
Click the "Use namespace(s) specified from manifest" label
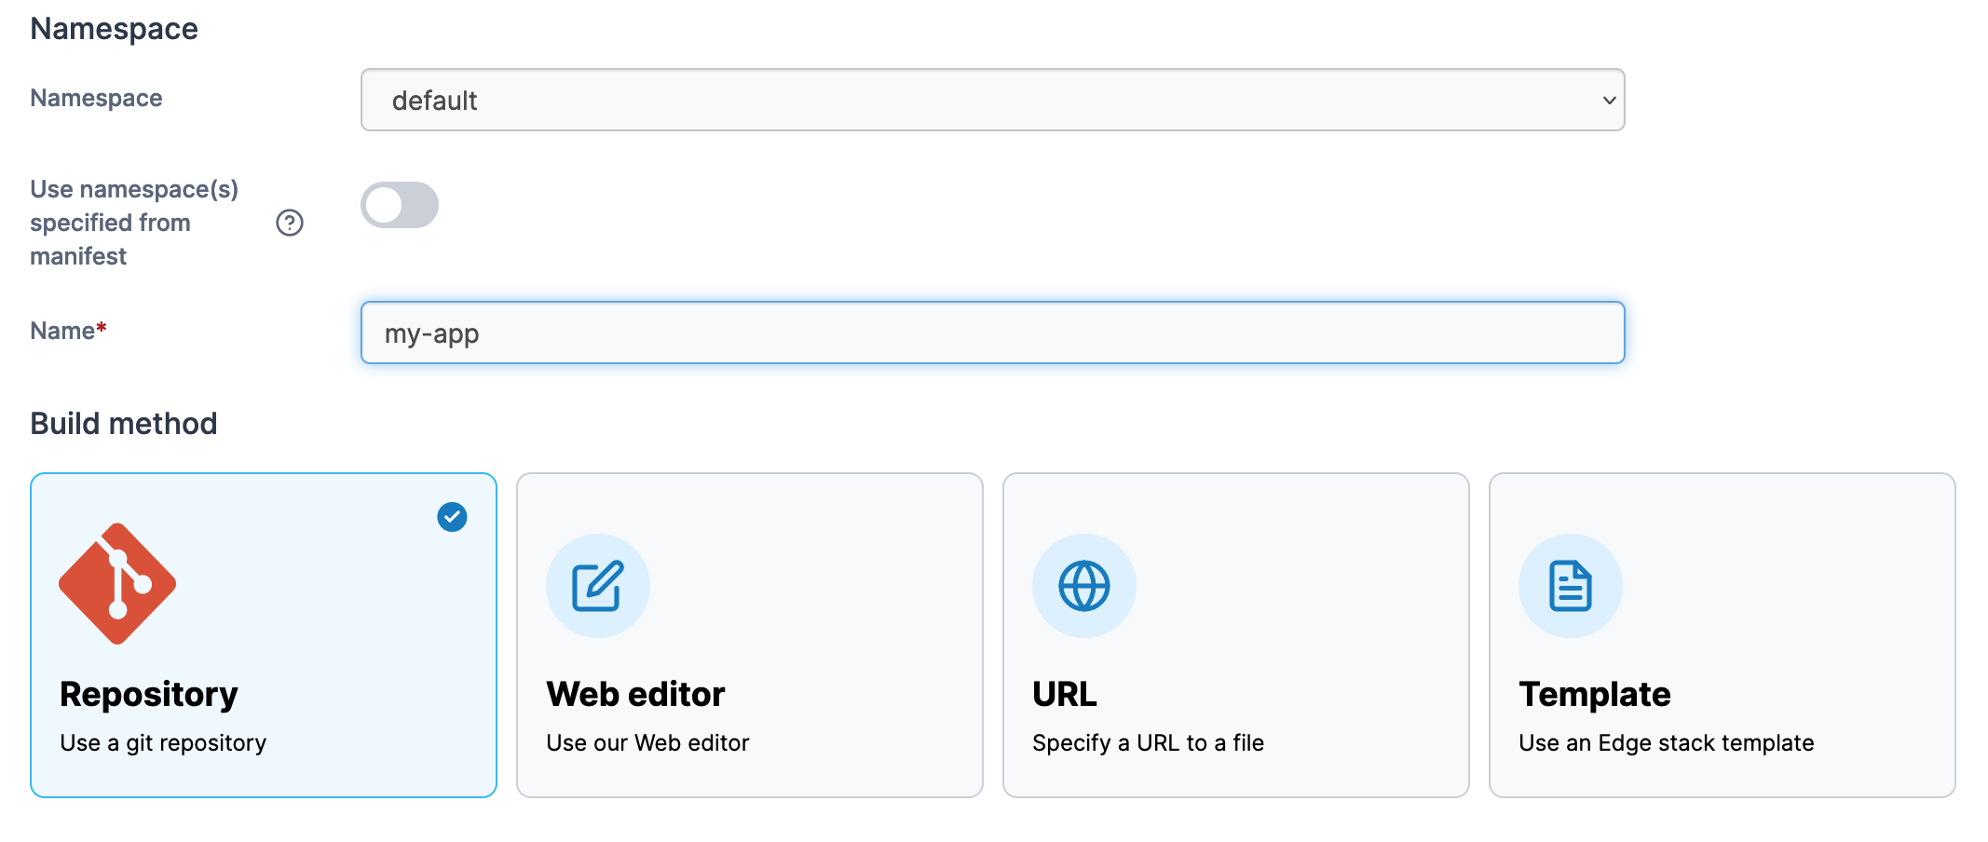134,223
